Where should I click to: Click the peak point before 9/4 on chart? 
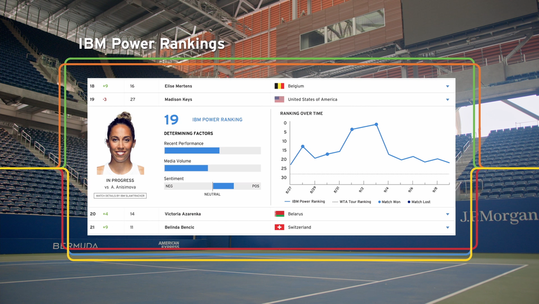376,124
